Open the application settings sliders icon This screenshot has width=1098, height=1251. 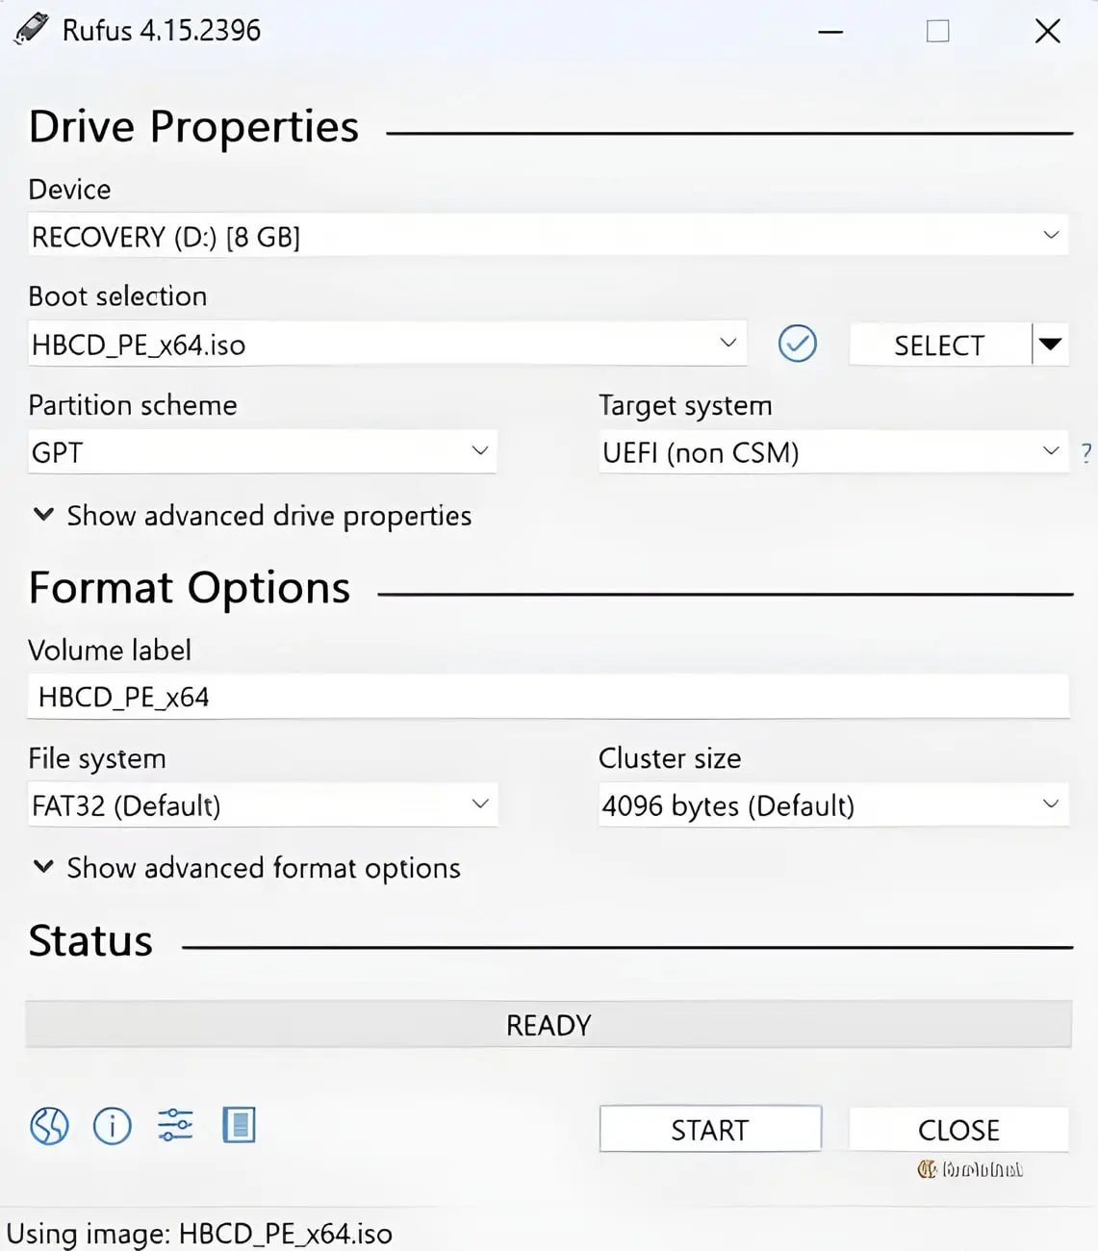click(x=175, y=1125)
